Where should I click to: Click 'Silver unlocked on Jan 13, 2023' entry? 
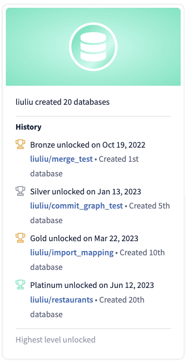[85, 191]
